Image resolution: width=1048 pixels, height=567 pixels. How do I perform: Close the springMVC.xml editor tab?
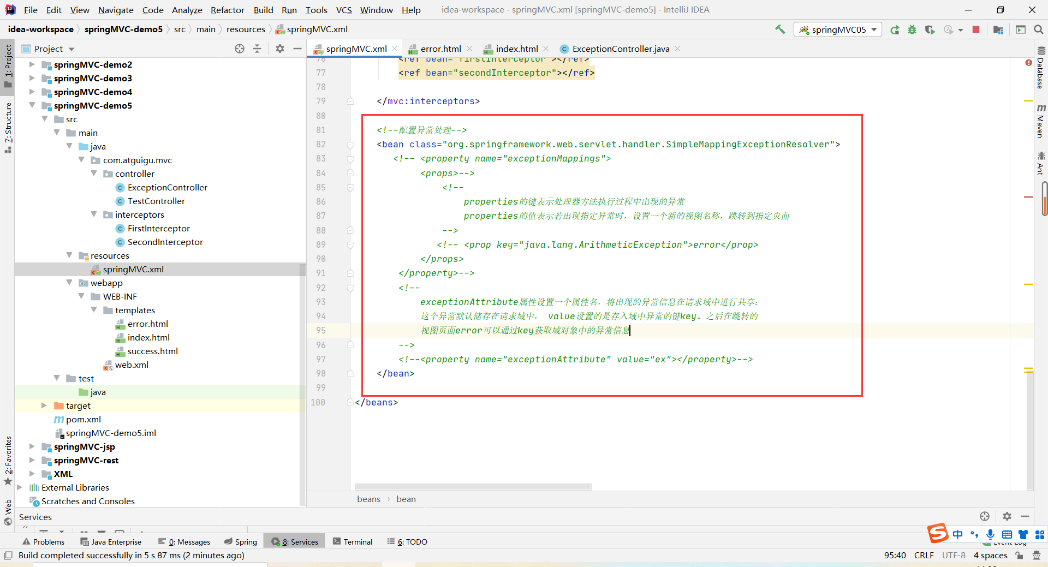395,49
